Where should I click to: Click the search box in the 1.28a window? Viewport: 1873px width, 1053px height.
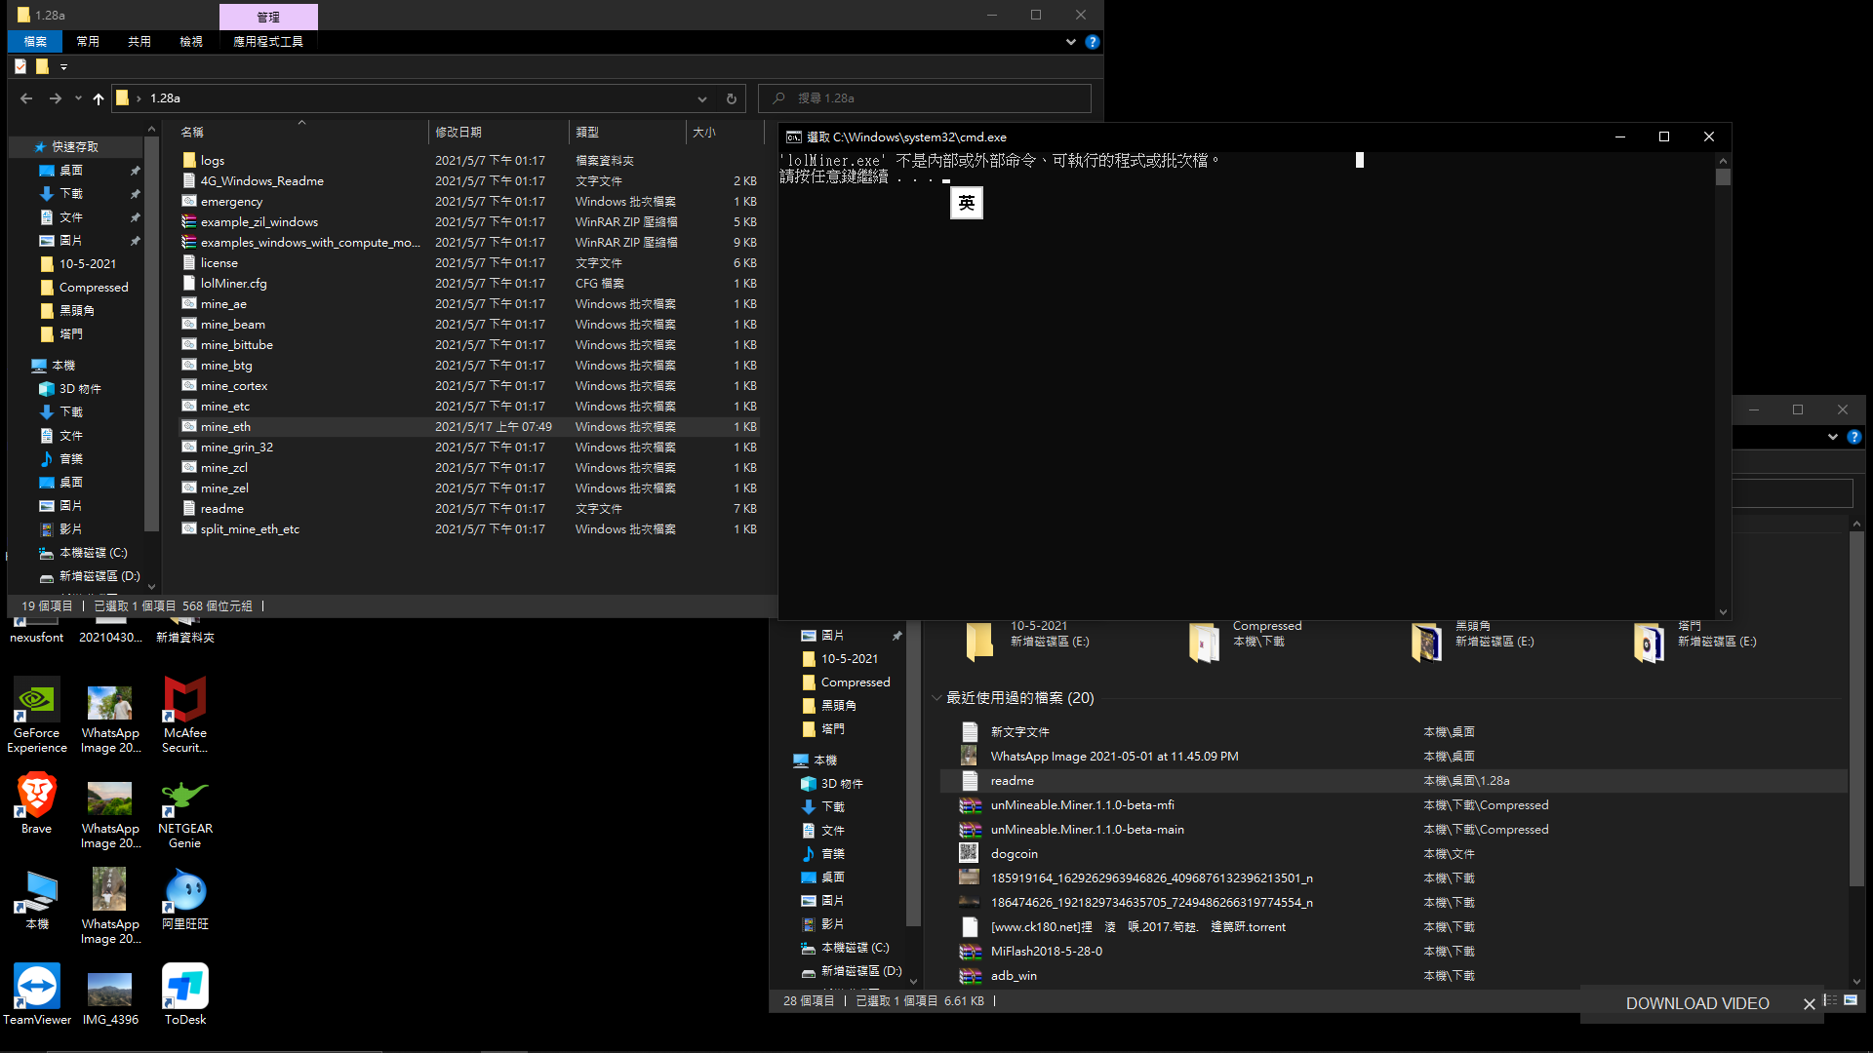point(925,98)
